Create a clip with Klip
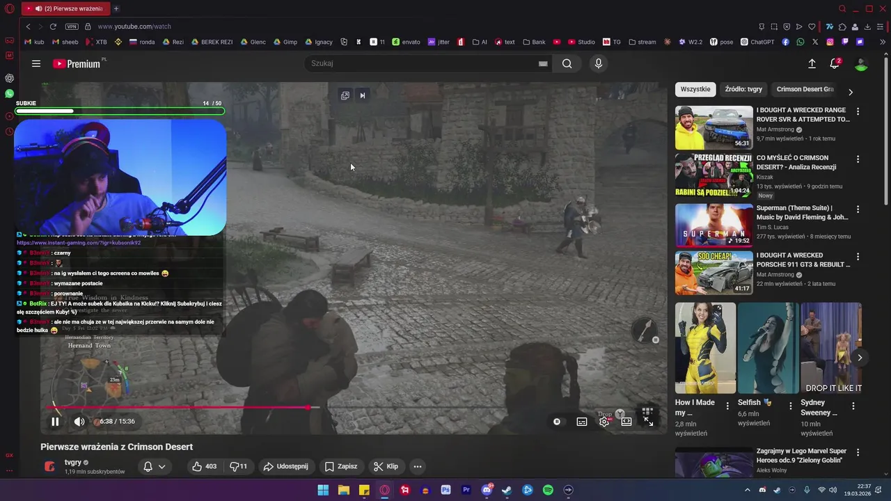Viewport: 891px width, 501px height. point(386,466)
